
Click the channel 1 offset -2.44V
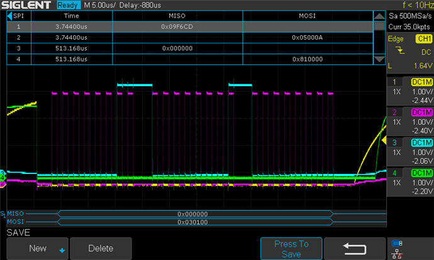tap(422, 100)
